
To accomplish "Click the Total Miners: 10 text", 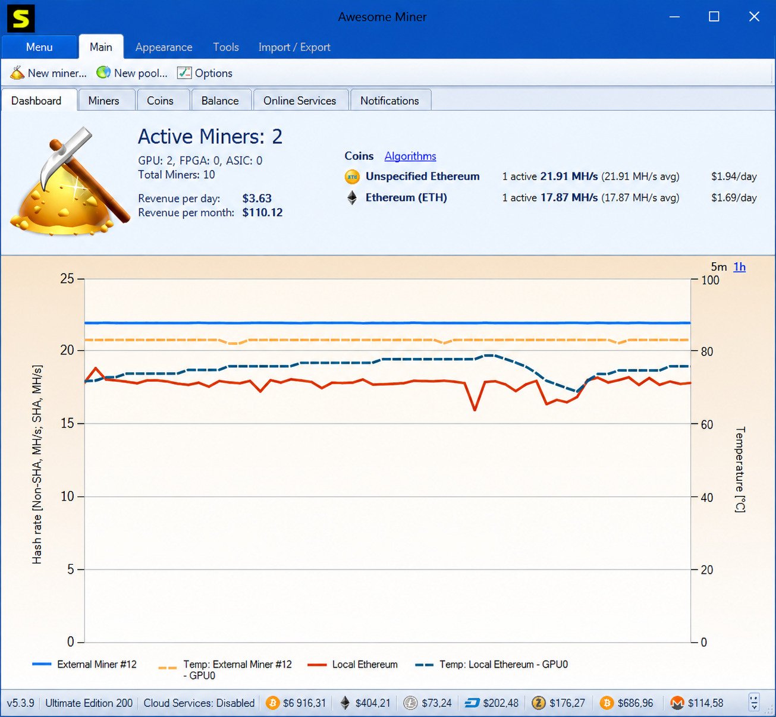I will (177, 174).
